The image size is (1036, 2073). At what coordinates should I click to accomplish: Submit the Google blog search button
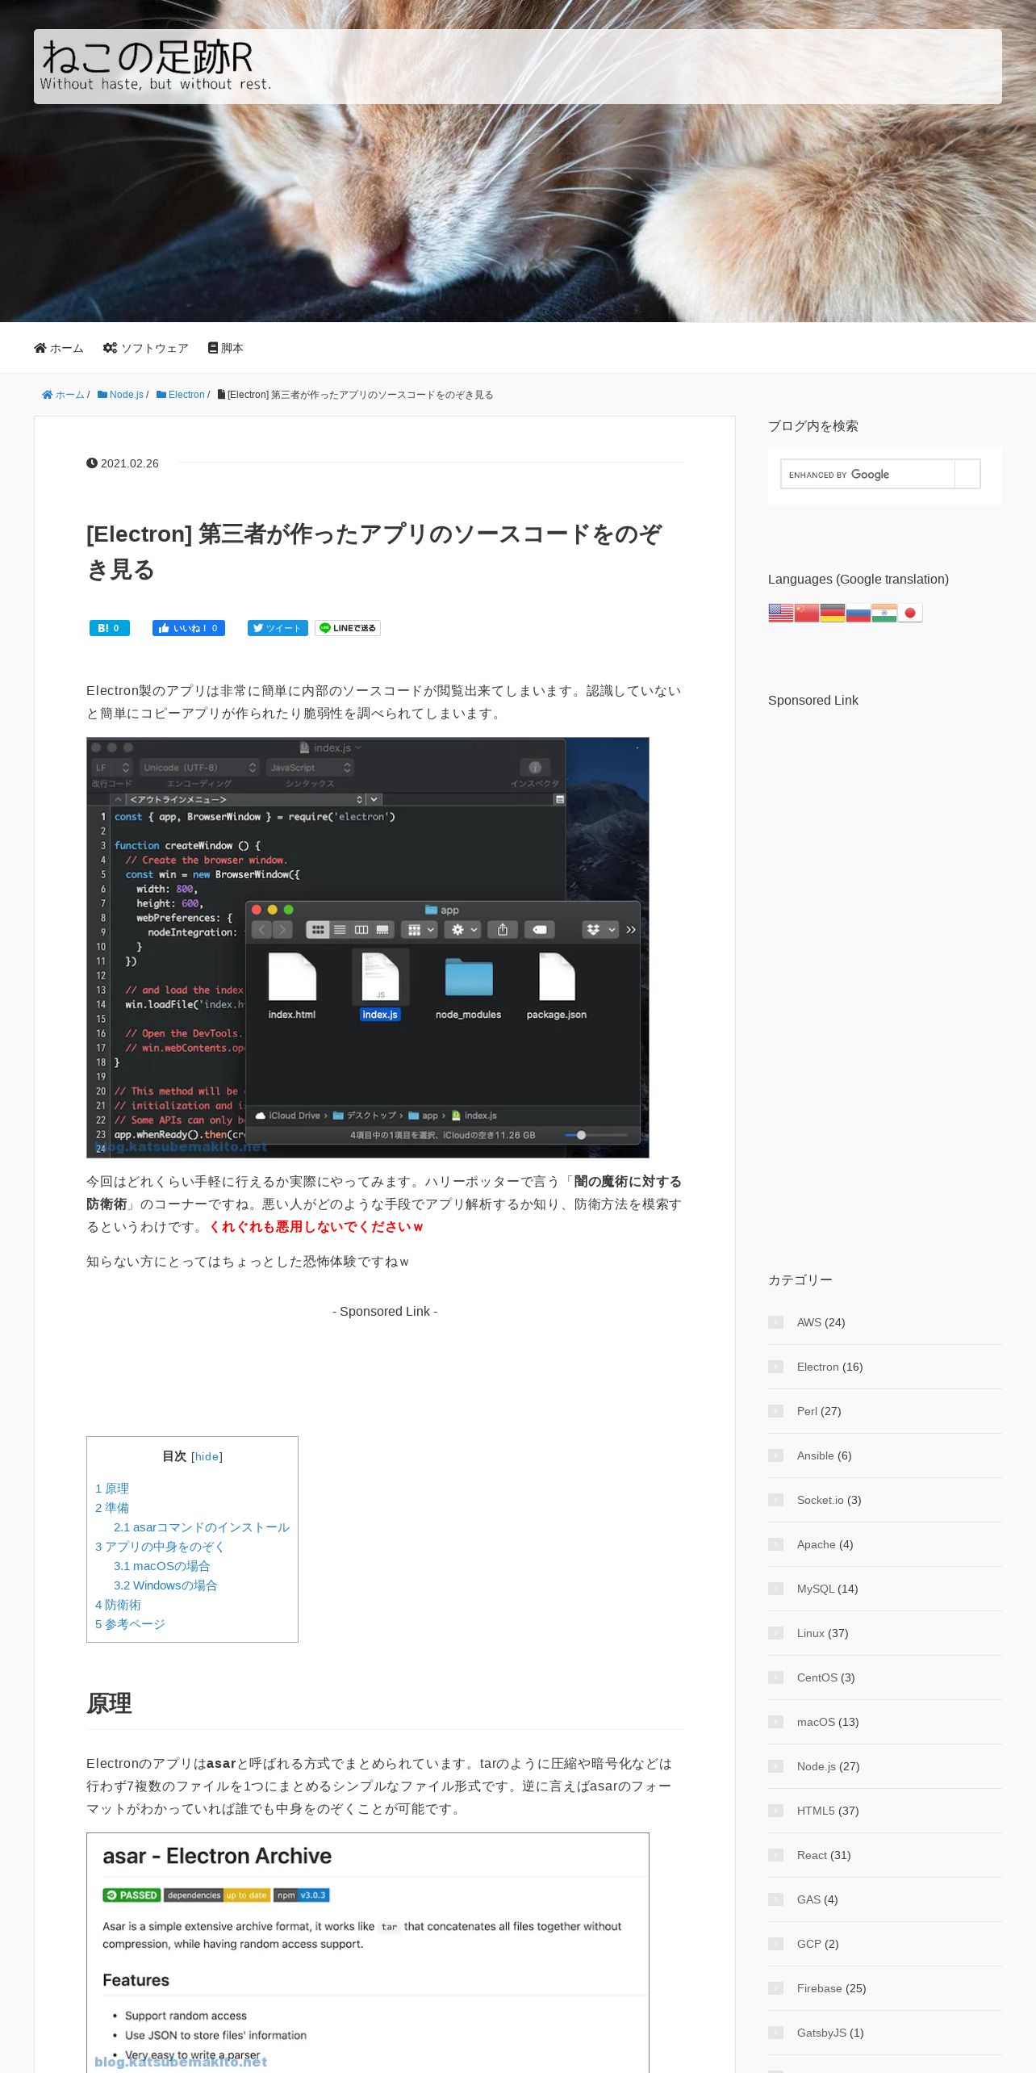tap(967, 474)
